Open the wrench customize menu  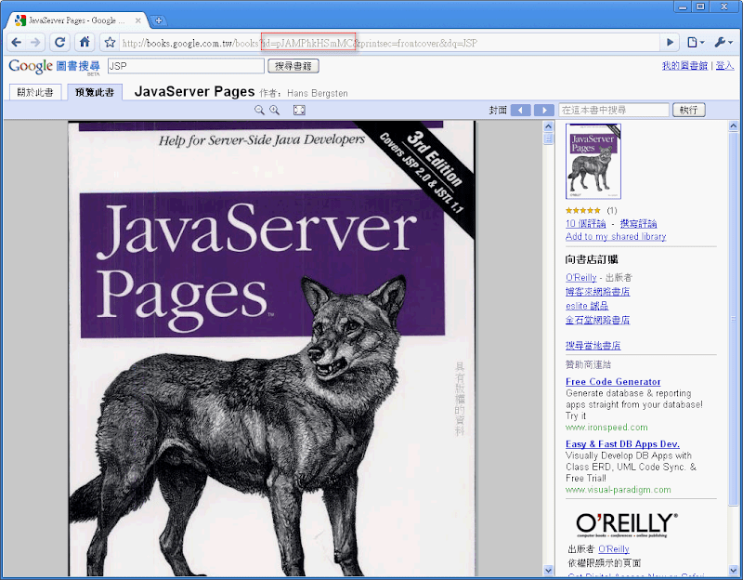[723, 43]
